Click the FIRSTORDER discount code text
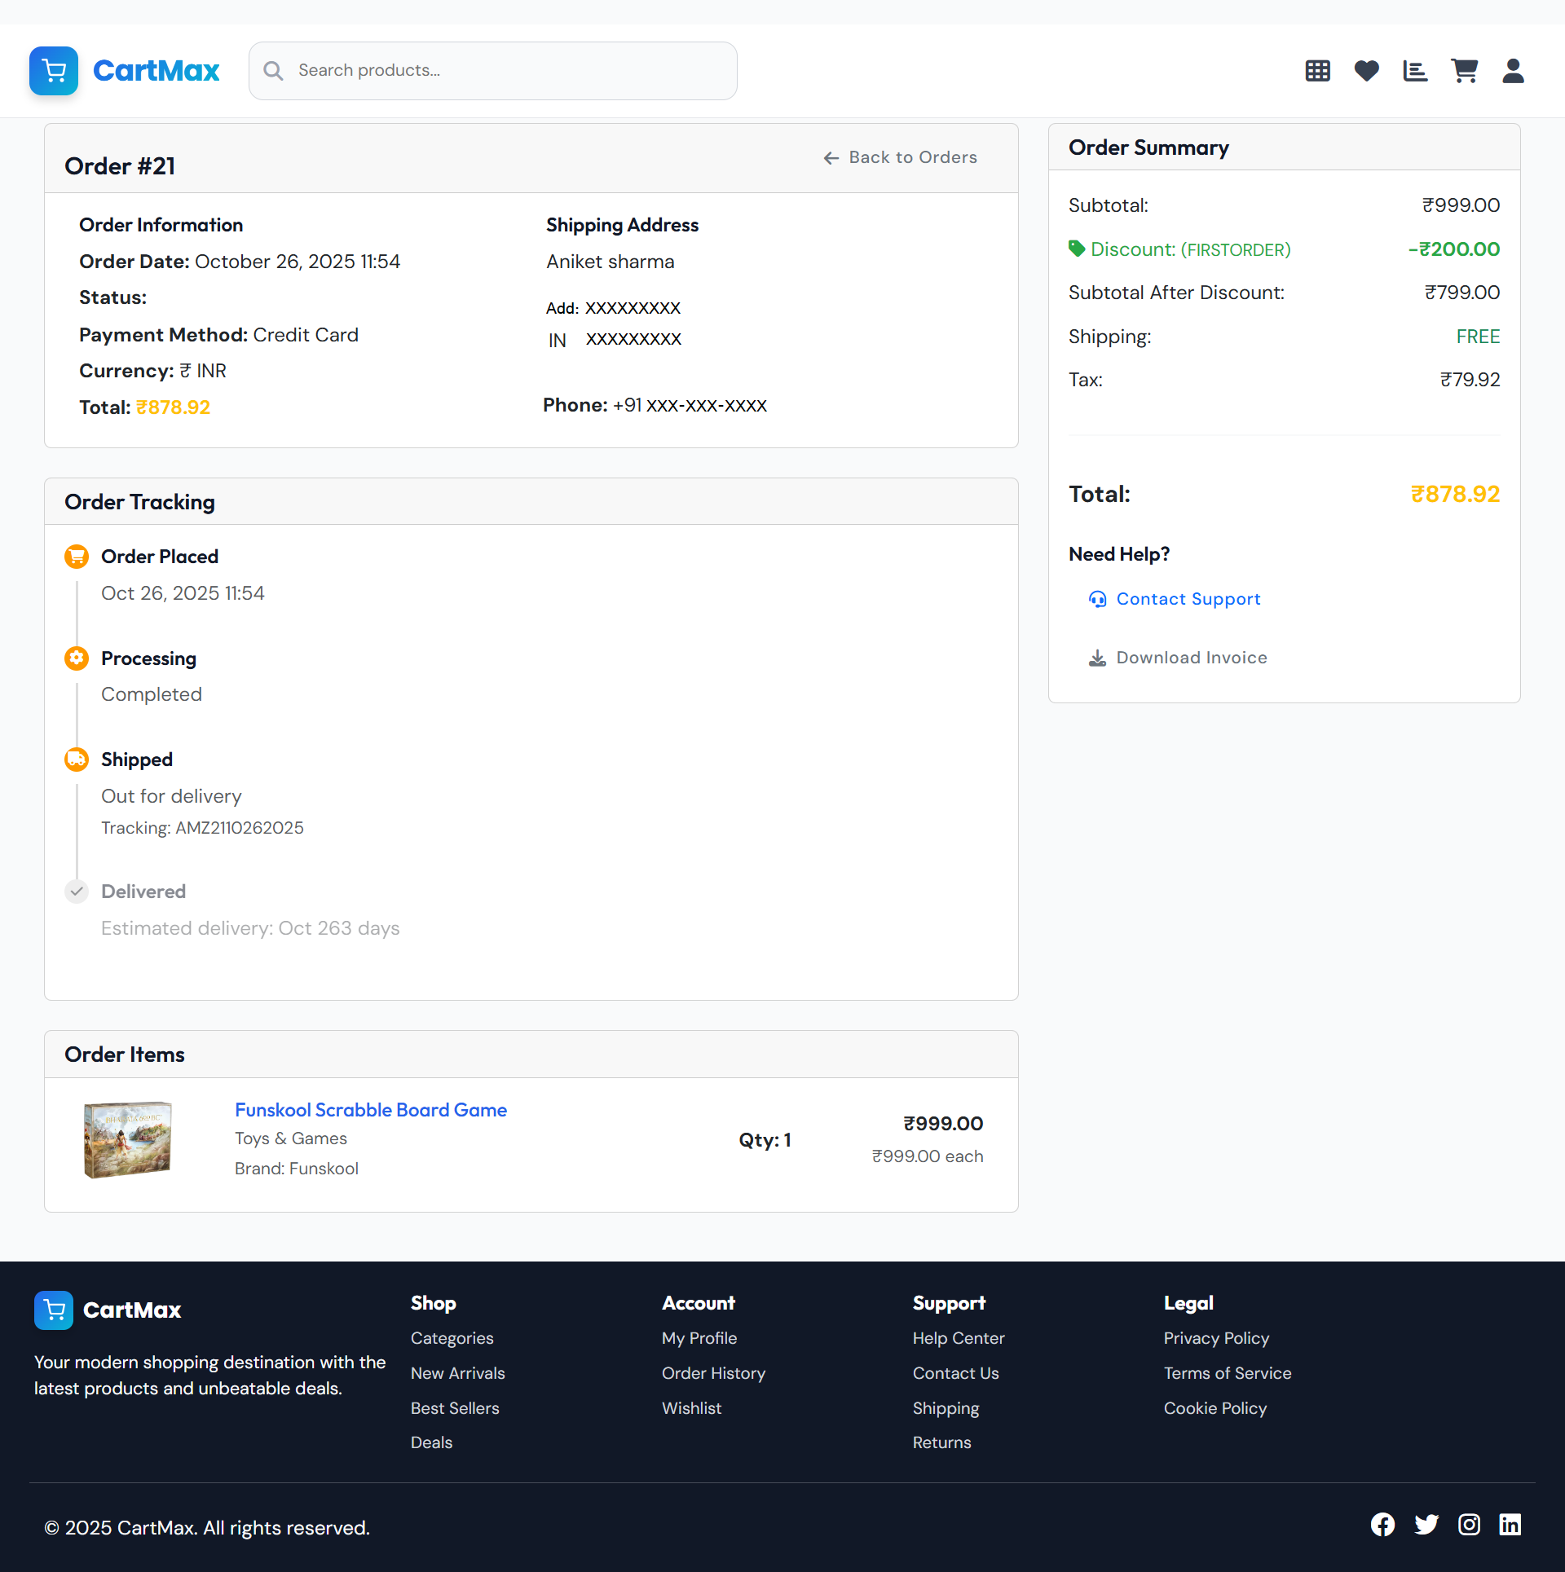This screenshot has height=1572, width=1565. (1236, 250)
